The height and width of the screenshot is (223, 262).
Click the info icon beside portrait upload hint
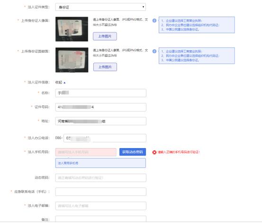154,20
